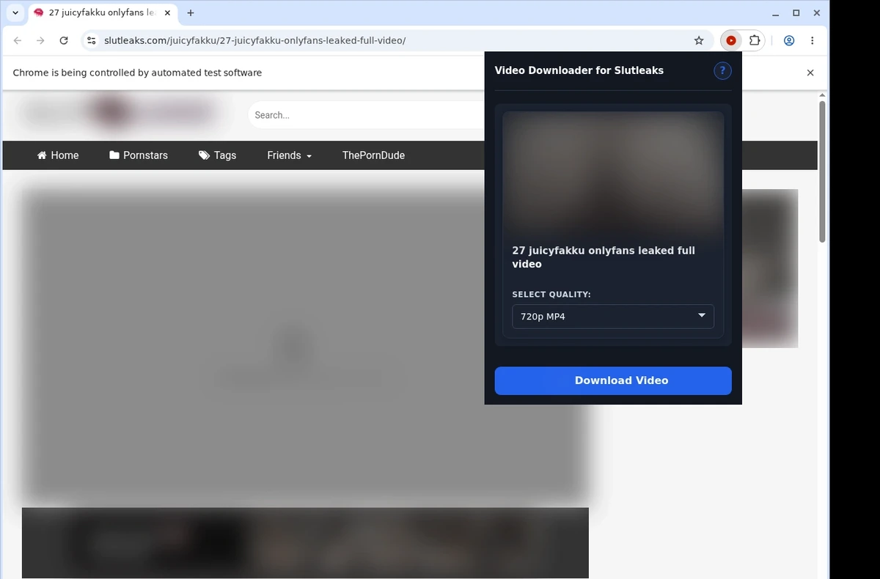Image resolution: width=880 pixels, height=579 pixels.
Task: Click the 'Video Downloader for Slutleaks' heading
Action: coord(579,70)
